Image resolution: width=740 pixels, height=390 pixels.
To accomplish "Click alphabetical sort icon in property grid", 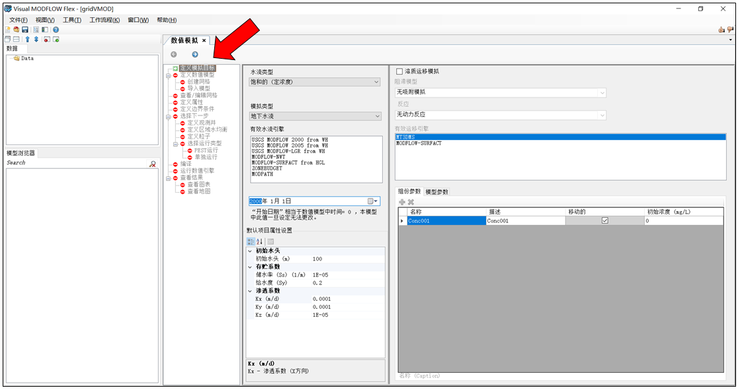I will click(x=260, y=242).
